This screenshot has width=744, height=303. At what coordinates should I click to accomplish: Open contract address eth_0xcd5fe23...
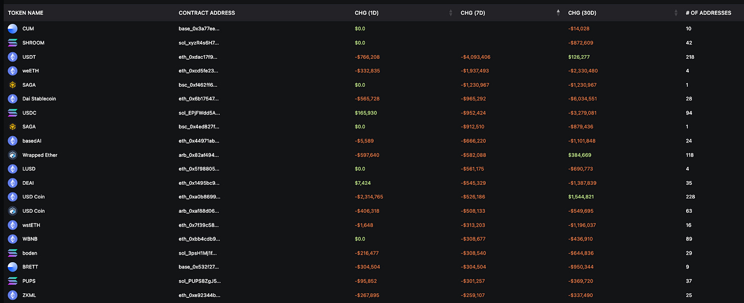click(199, 71)
